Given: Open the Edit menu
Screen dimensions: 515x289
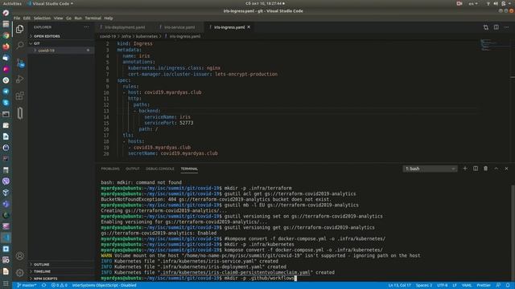Looking at the screenshot, I should coord(27,18).
